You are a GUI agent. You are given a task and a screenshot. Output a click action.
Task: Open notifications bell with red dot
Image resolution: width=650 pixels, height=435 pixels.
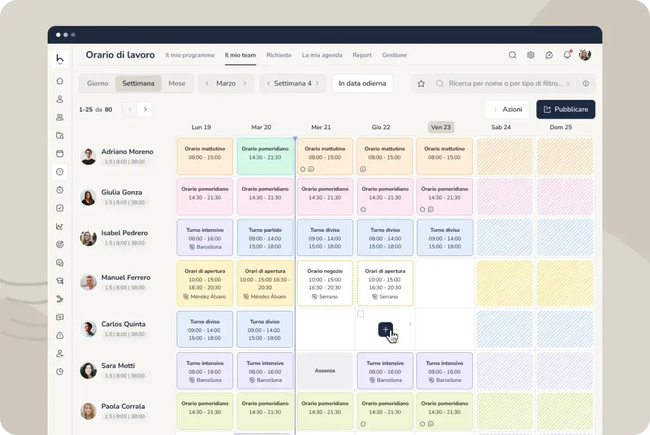567,55
